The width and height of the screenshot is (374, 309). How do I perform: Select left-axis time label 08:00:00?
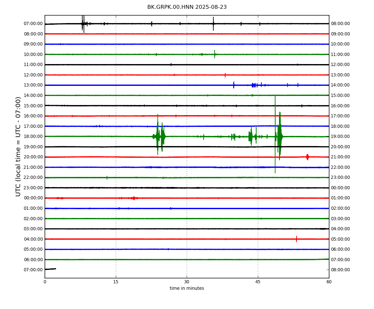33,34
